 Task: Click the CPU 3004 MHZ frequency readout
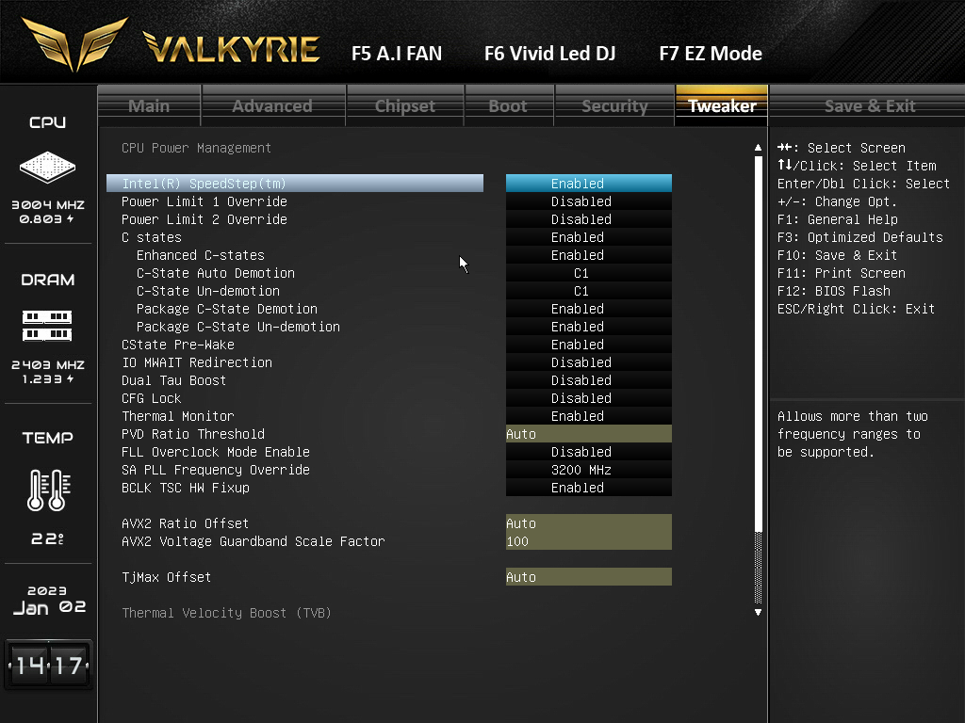click(x=48, y=204)
